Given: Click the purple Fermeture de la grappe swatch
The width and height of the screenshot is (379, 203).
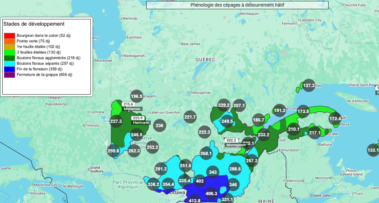Looking at the screenshot, I should (10, 75).
